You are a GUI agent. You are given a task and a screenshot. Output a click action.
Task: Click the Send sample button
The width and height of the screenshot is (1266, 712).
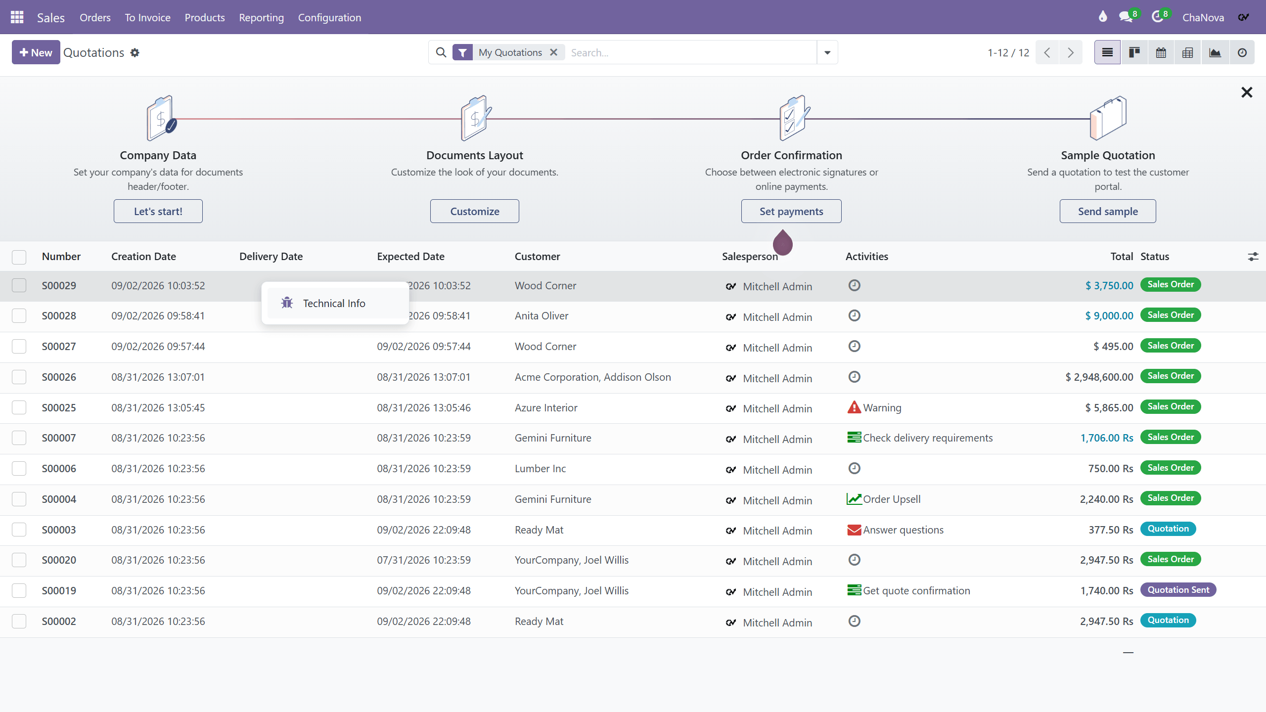[x=1108, y=211]
